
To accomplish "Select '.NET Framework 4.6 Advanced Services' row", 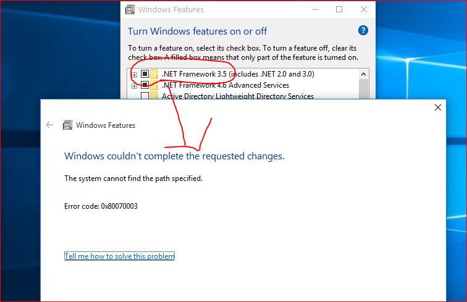I will point(225,85).
